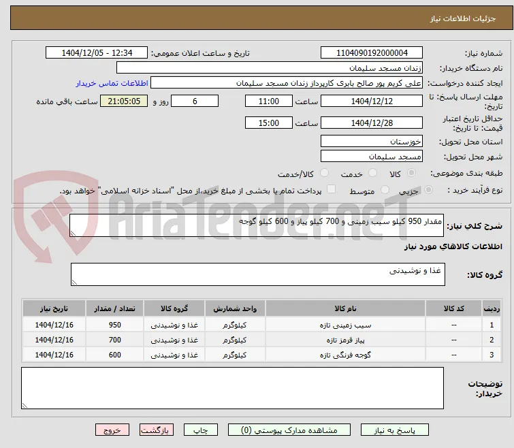The height and width of the screenshot is (448, 514).
Task: Click the quantity cell 950
Action: point(115,325)
